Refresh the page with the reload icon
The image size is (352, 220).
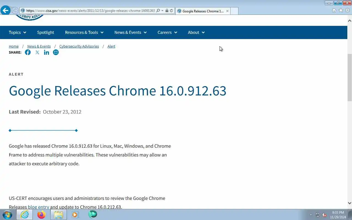[171, 11]
